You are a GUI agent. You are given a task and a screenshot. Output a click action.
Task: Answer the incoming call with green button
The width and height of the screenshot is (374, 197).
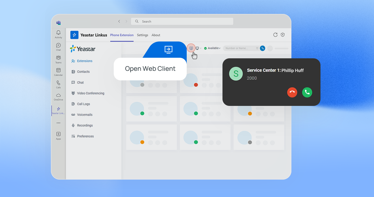307,92
